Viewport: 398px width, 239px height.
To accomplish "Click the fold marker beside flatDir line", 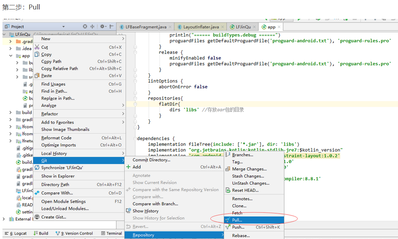I will tap(135, 104).
